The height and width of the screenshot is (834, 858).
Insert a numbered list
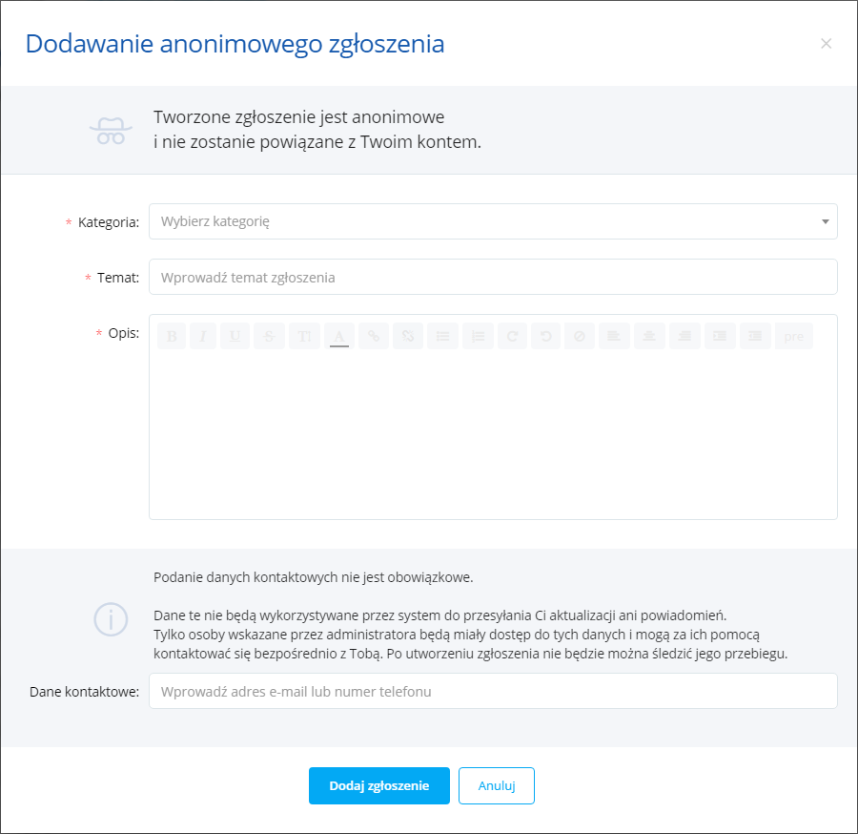(x=478, y=336)
